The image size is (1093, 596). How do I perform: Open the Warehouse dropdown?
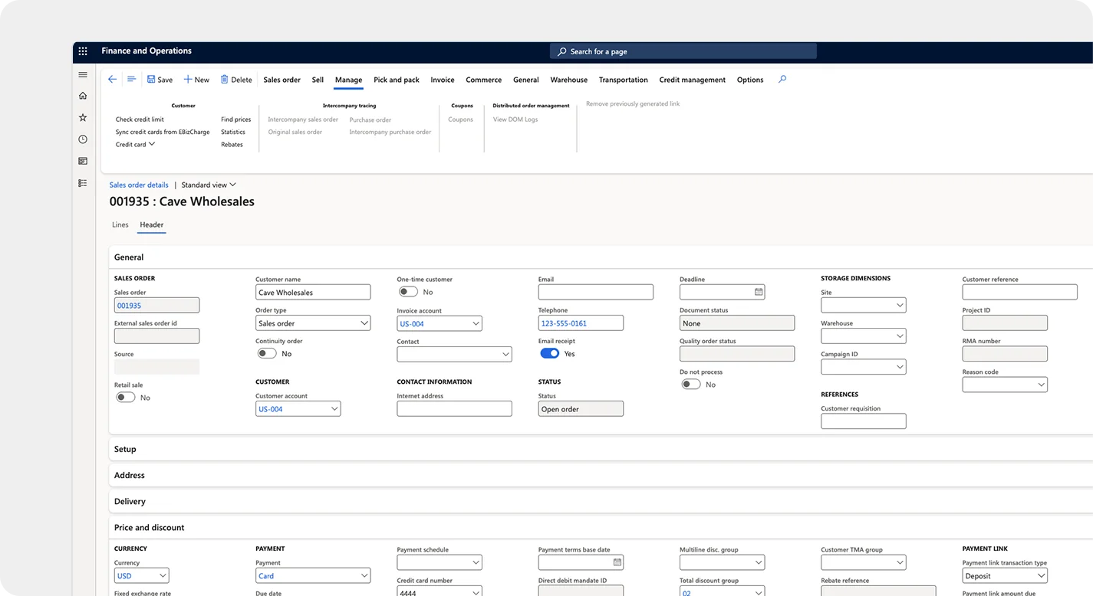pos(900,336)
